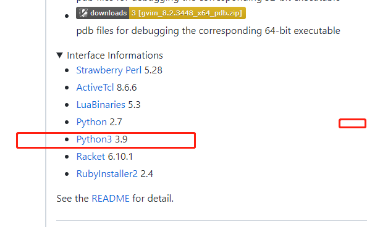Viewport: 367px width, 227px height.
Task: Click the pdb files 64-bit executable description text
Action: [x=208, y=31]
